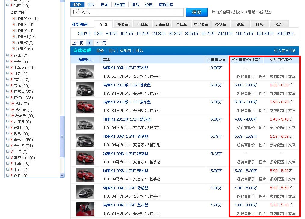
Task: Open 用品 link in 奇瑞瑞麒 header bar
Action: (139, 51)
